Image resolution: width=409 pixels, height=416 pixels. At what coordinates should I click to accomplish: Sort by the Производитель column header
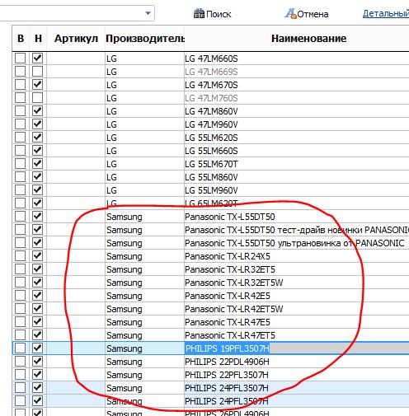point(144,39)
